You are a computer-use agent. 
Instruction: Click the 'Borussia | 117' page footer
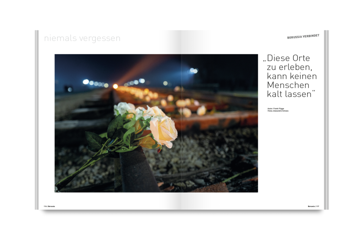[x=313, y=206]
